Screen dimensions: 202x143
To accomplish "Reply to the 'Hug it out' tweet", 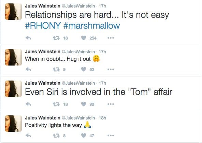I will point(28,69).
